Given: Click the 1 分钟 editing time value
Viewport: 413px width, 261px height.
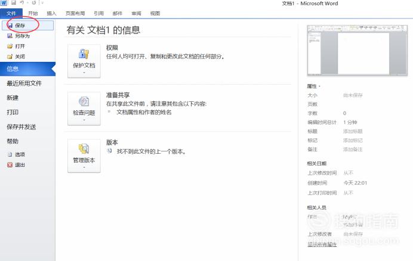Looking at the screenshot, I should click(350, 122).
